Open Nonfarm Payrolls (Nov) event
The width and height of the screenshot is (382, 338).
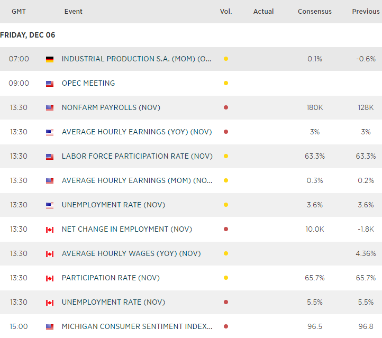coord(111,108)
